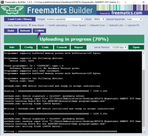Switch to the Info tab

[x=12, y=47]
